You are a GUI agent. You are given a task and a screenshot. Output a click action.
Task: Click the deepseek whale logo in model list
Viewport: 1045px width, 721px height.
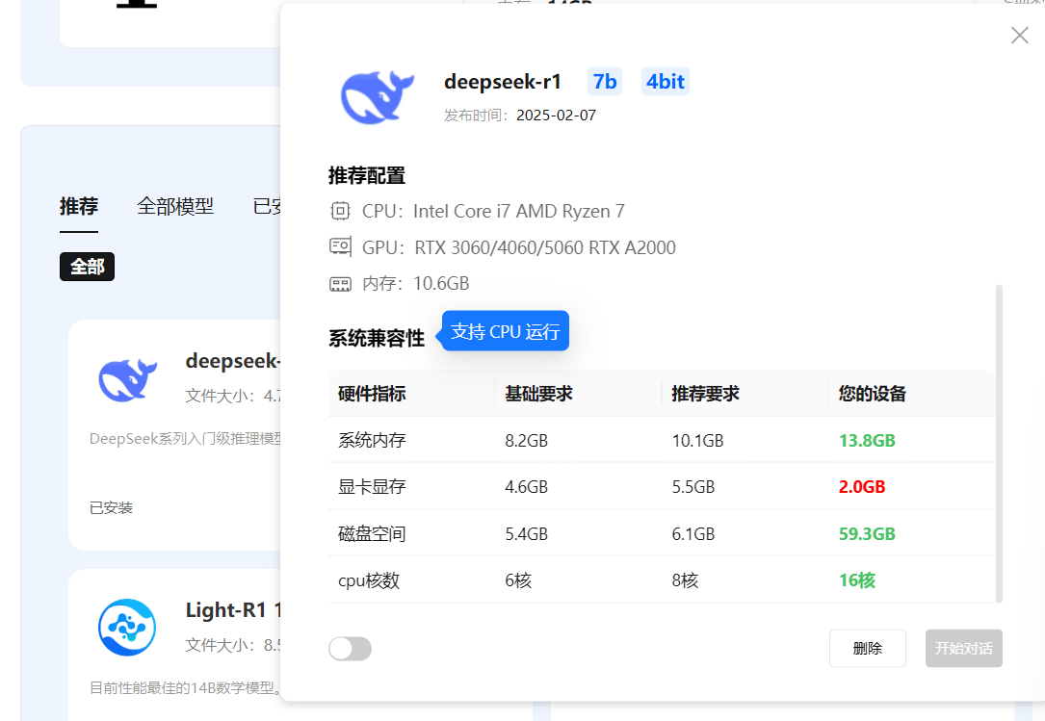pos(127,379)
